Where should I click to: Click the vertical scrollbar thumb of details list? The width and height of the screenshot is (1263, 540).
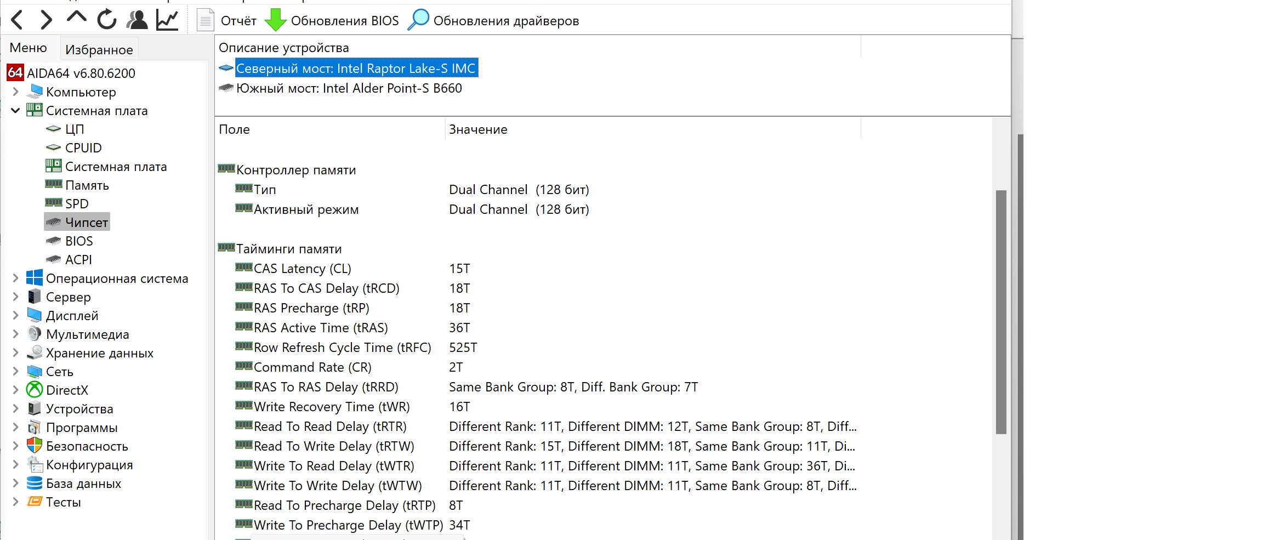tap(1001, 311)
